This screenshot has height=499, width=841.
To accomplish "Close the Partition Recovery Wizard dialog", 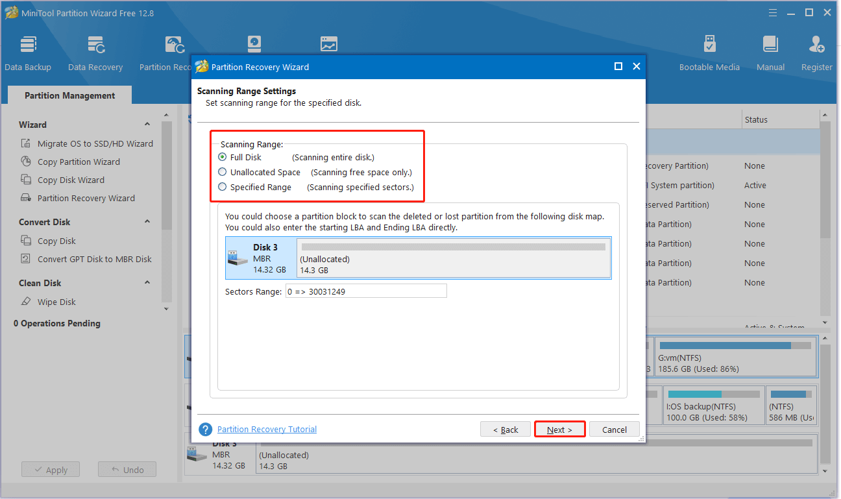I will pos(636,66).
